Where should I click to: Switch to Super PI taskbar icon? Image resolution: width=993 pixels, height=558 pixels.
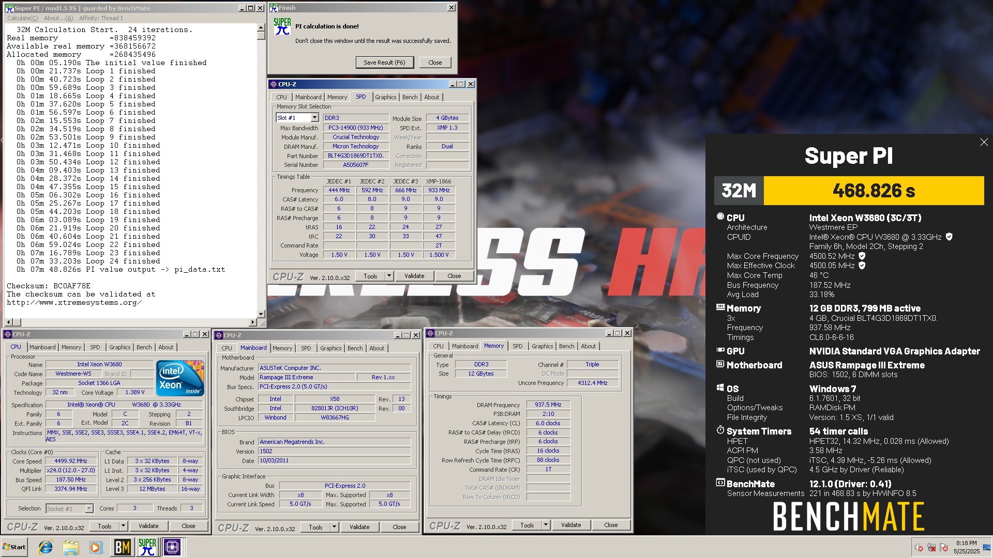click(147, 547)
